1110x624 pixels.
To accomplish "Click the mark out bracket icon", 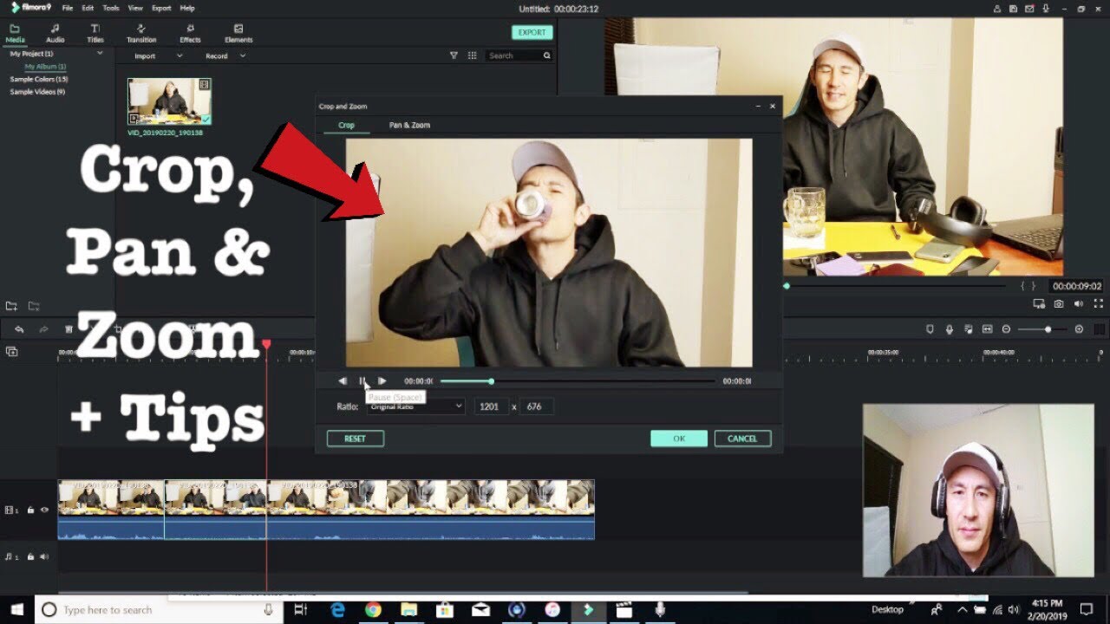I will click(1034, 286).
